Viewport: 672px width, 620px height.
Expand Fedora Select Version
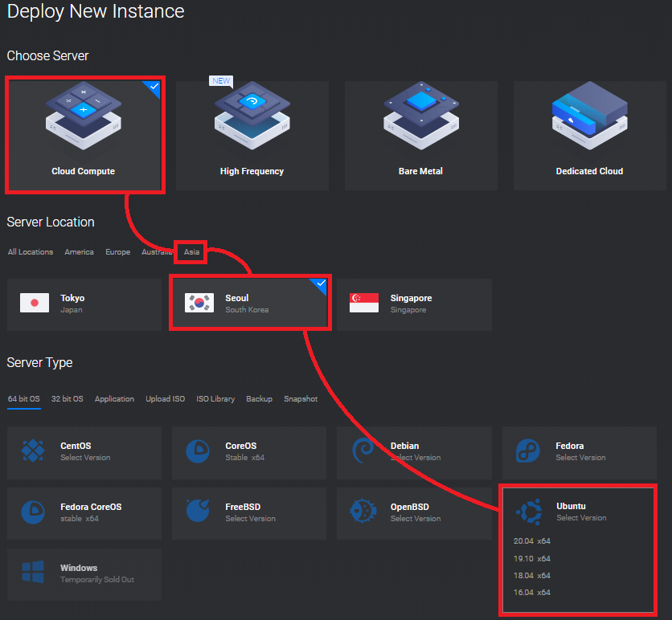tap(580, 457)
